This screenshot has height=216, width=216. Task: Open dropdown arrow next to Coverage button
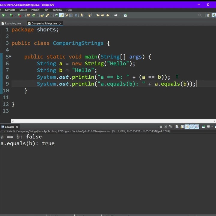15,15
